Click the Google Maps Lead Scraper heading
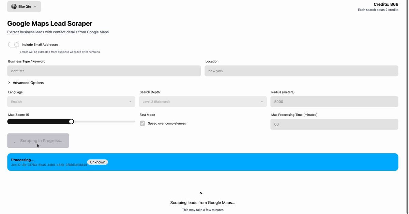The height and width of the screenshot is (214, 409). [50, 23]
